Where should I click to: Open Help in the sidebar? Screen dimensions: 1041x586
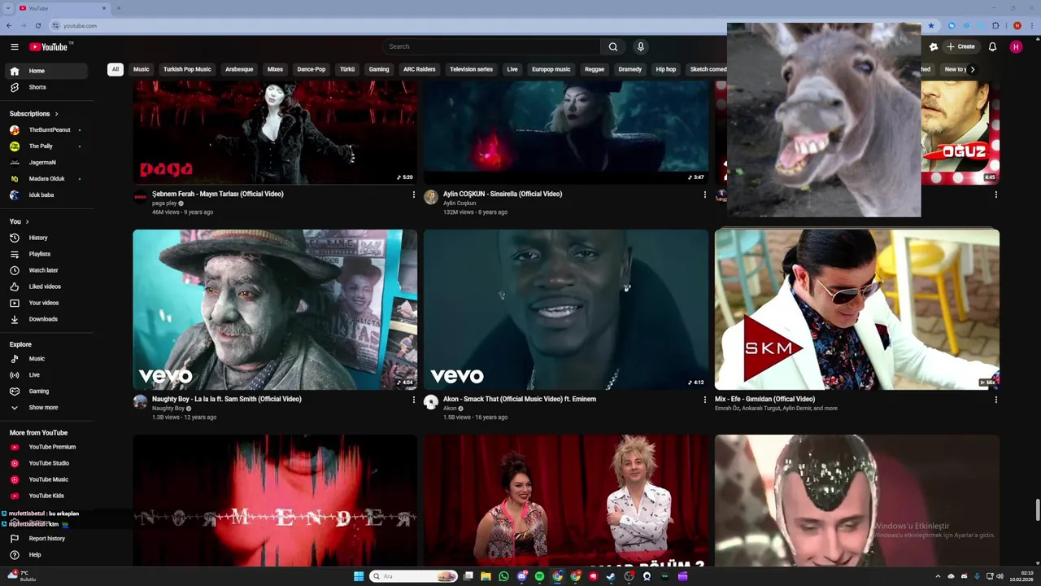coord(47,555)
